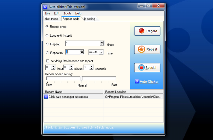Maximize the Auto-clicker window
The width and height of the screenshot is (213, 140).
click(x=148, y=6)
